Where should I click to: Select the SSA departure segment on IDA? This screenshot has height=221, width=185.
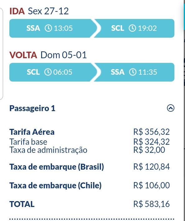[51, 28]
